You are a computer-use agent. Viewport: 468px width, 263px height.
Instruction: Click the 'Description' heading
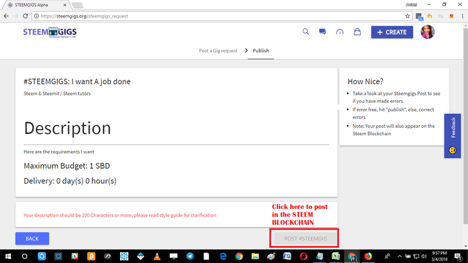point(68,128)
